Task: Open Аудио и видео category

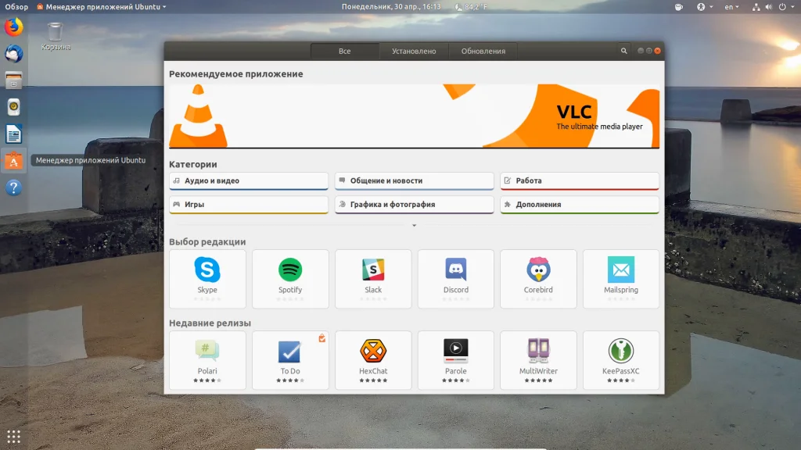Action: tap(249, 180)
